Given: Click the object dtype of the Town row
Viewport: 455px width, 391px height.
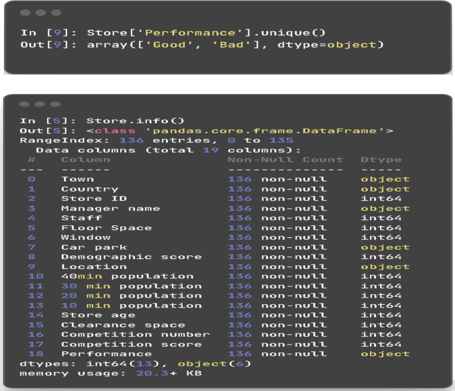Looking at the screenshot, I should (385, 179).
